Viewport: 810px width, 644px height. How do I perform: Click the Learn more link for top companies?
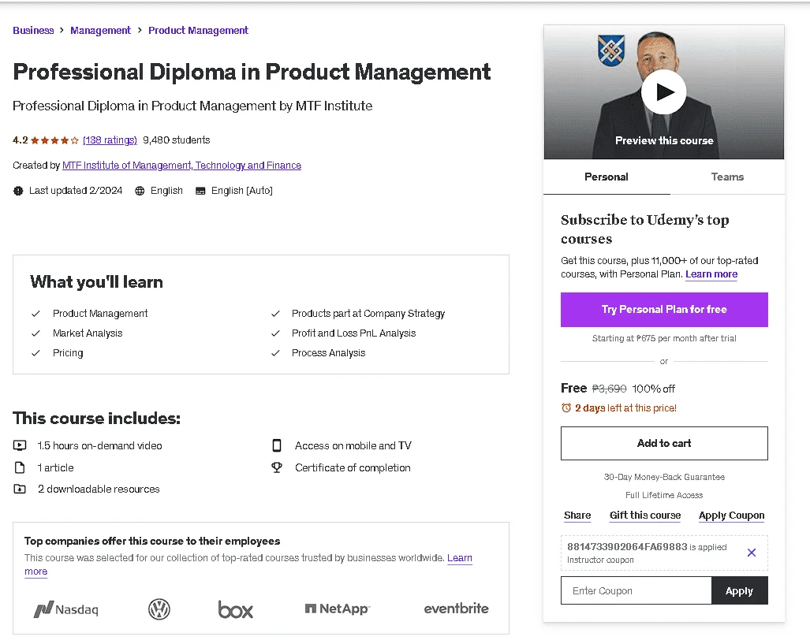coord(459,558)
